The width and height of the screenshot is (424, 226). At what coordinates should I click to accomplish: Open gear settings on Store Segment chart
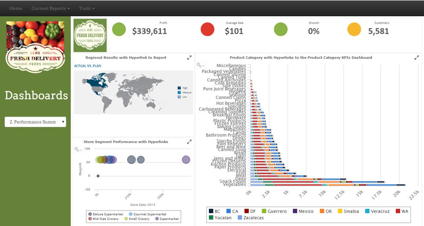pyautogui.click(x=78, y=149)
